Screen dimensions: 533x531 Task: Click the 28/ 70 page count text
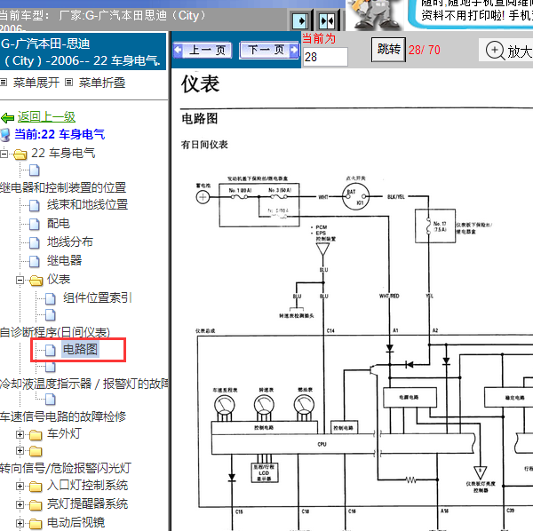(x=425, y=50)
